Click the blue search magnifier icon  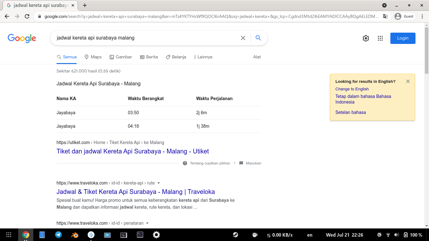coord(258,38)
